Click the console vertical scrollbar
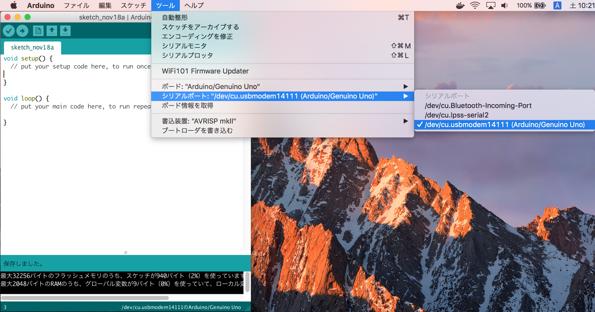The width and height of the screenshot is (595, 312). click(x=247, y=282)
